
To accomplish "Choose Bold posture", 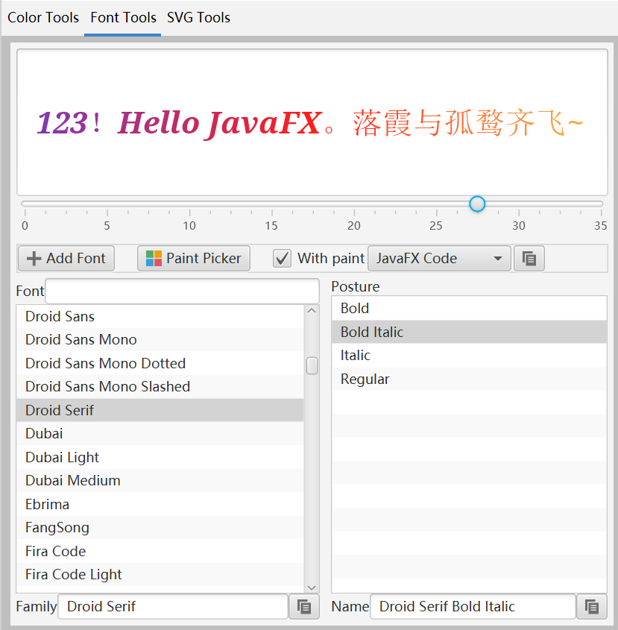I will (470, 308).
